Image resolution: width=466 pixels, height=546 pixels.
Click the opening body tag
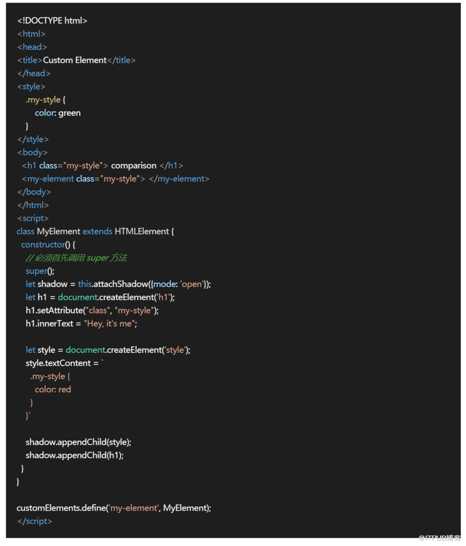32,153
